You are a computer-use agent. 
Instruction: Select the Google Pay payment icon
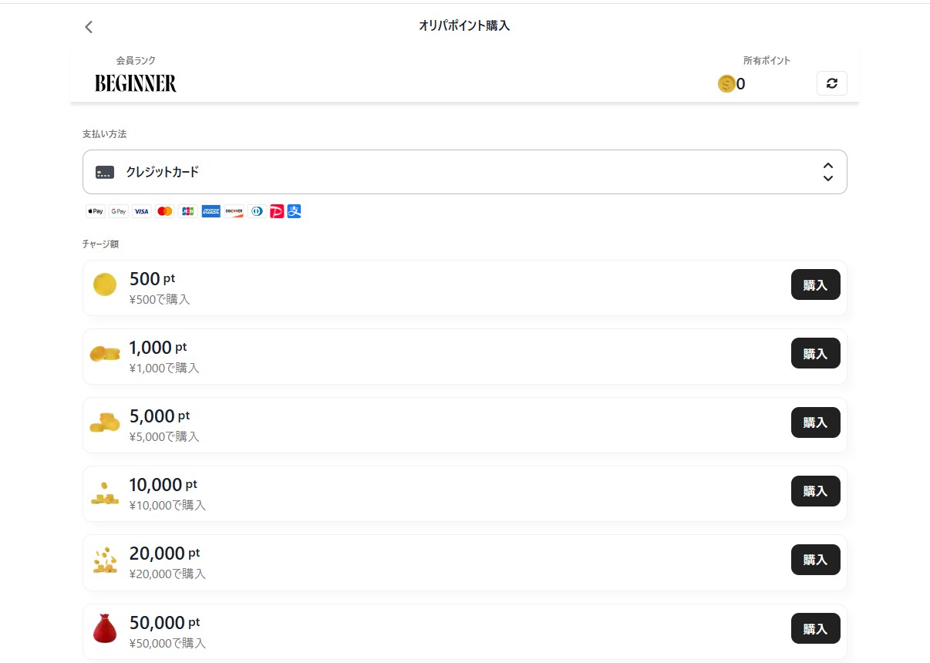[x=118, y=210]
